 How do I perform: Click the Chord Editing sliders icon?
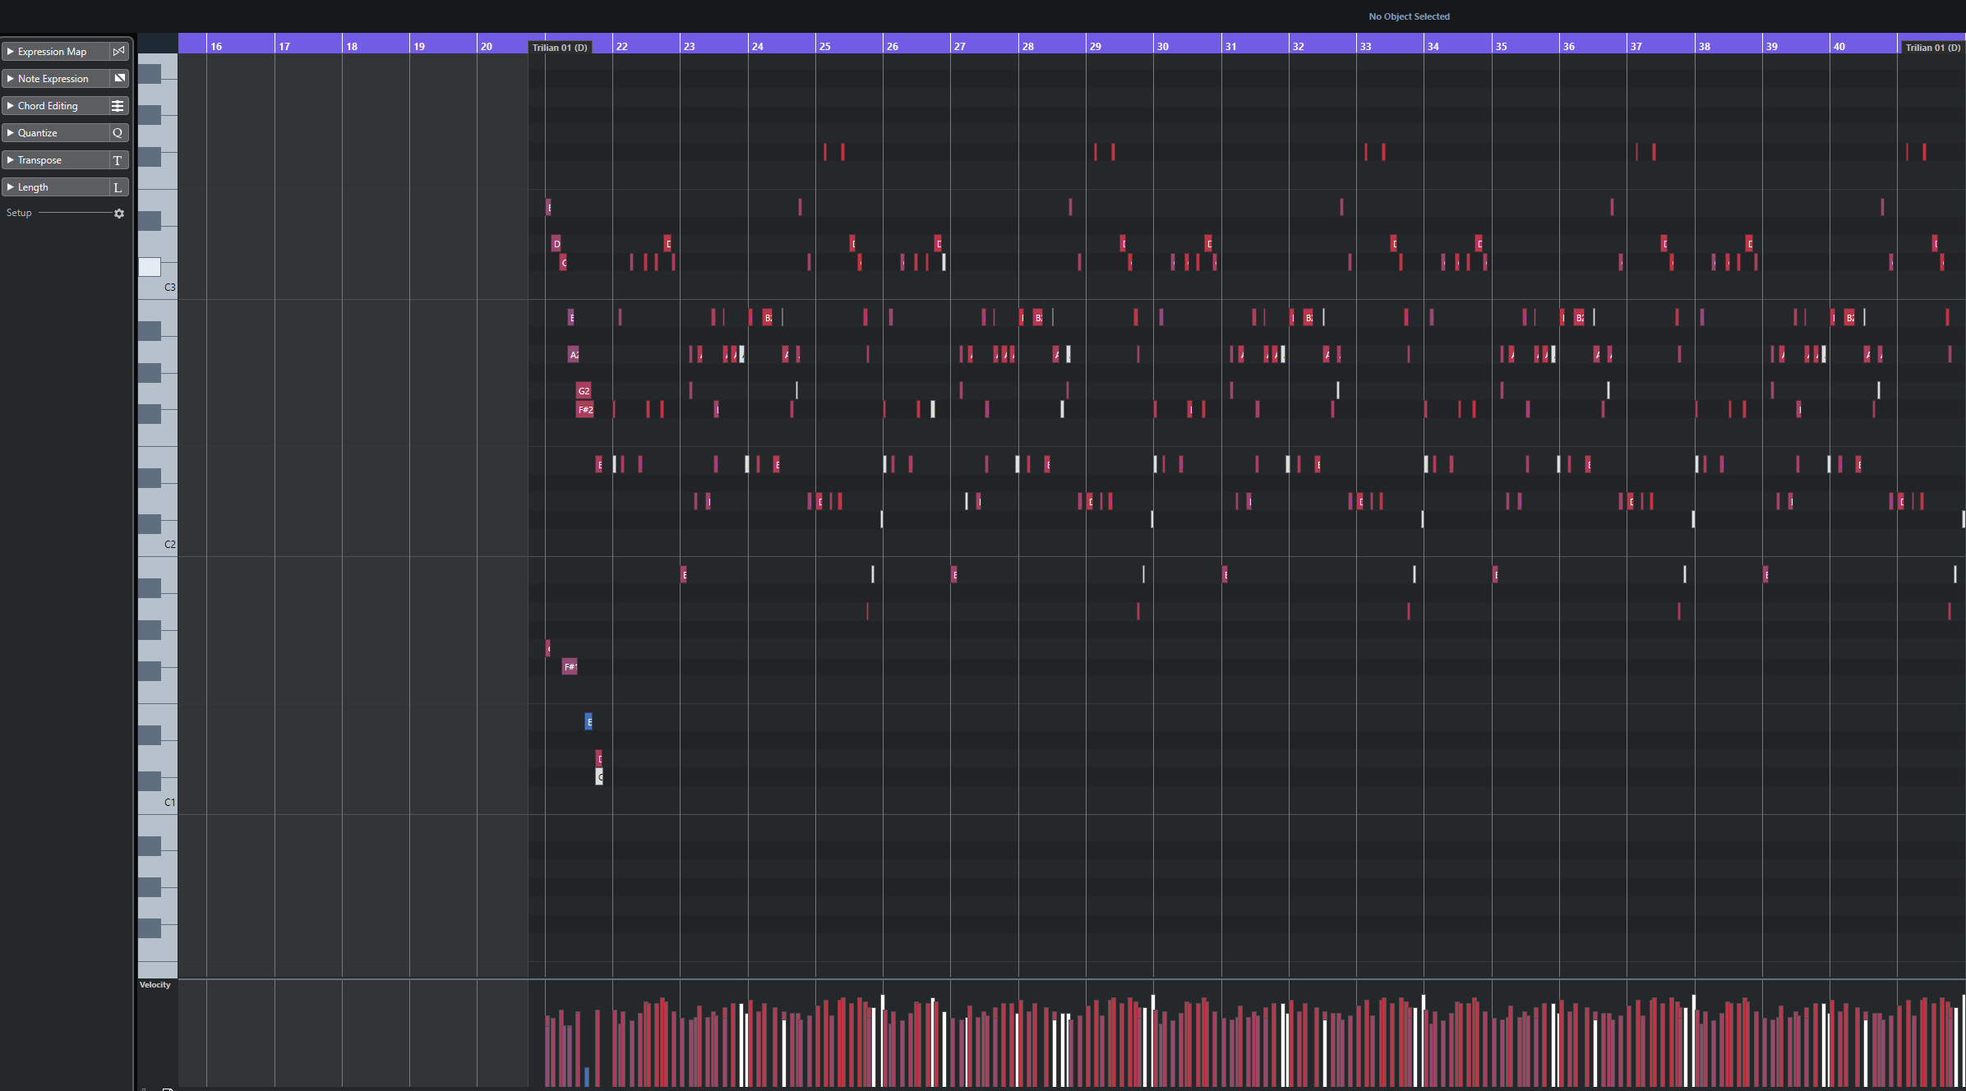[118, 105]
